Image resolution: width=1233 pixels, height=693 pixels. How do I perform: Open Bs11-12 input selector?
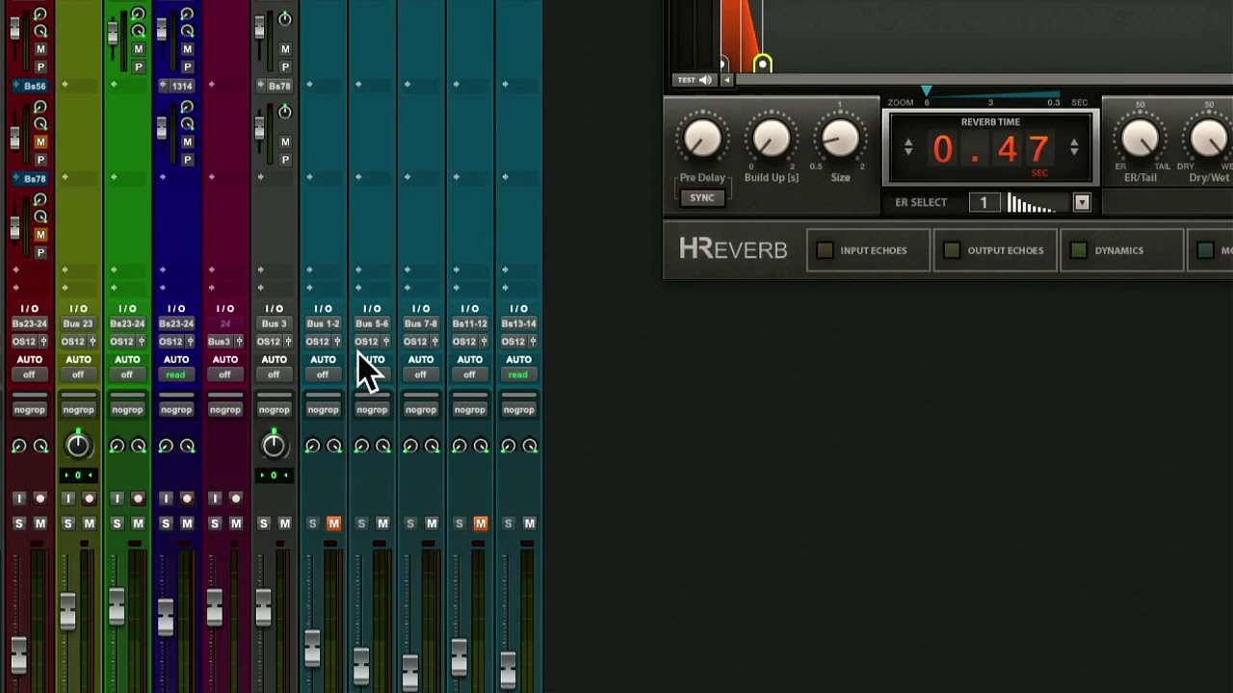(x=470, y=324)
